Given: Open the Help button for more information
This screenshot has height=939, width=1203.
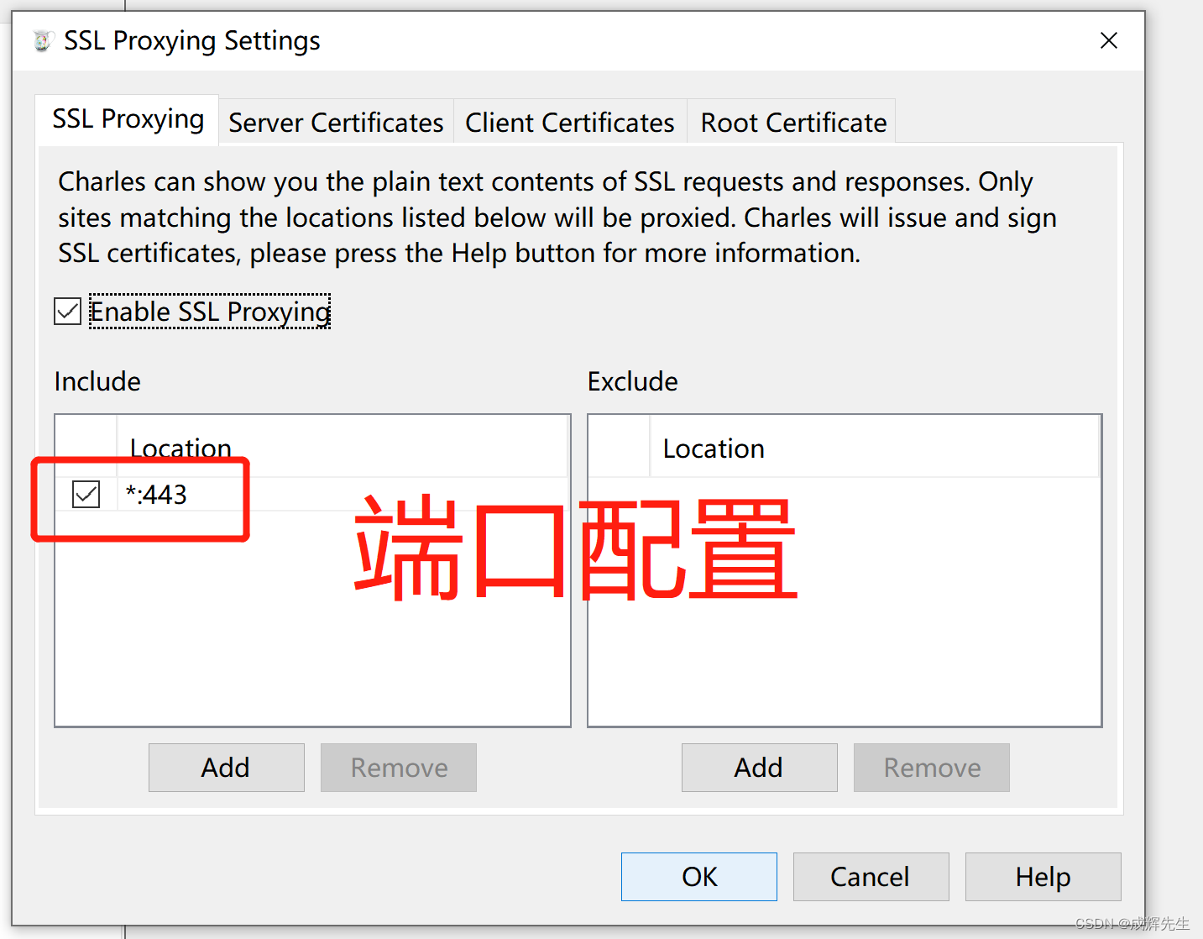Looking at the screenshot, I should [1043, 877].
